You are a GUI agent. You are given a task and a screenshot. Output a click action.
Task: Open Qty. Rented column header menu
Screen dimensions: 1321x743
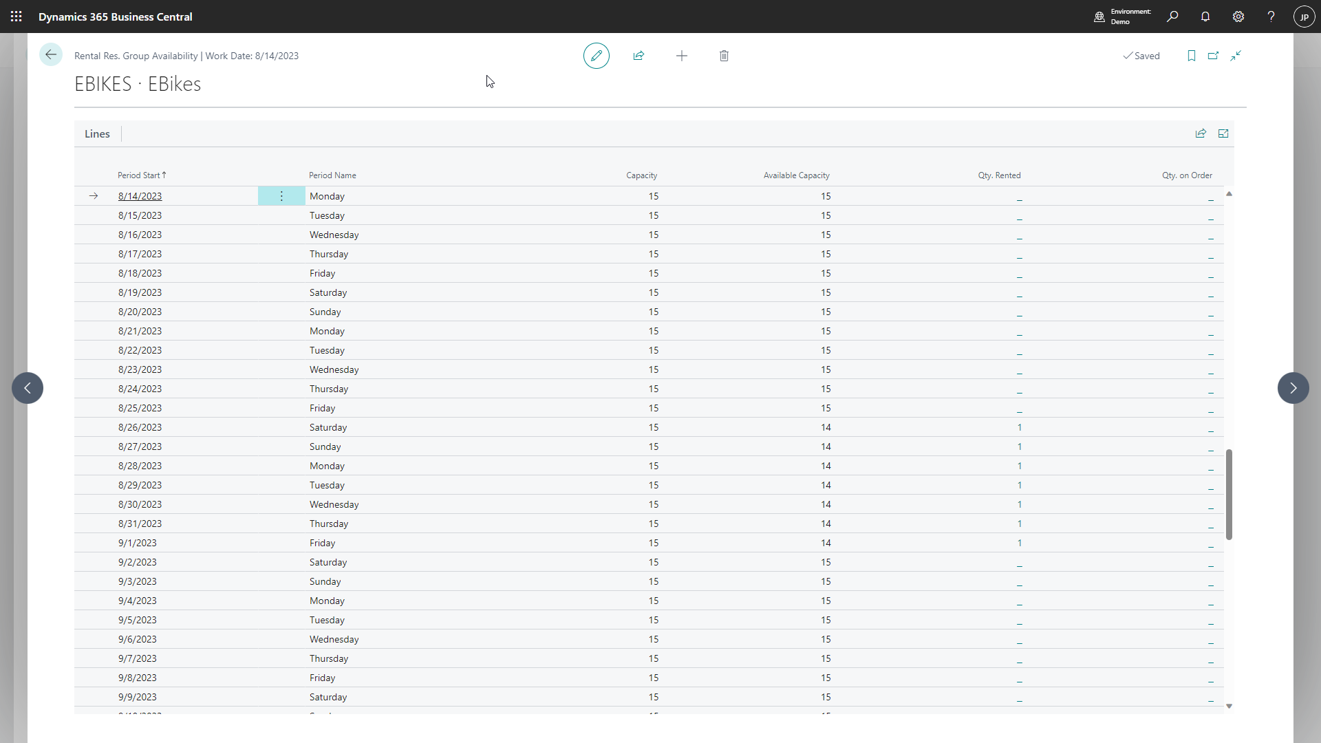click(999, 175)
